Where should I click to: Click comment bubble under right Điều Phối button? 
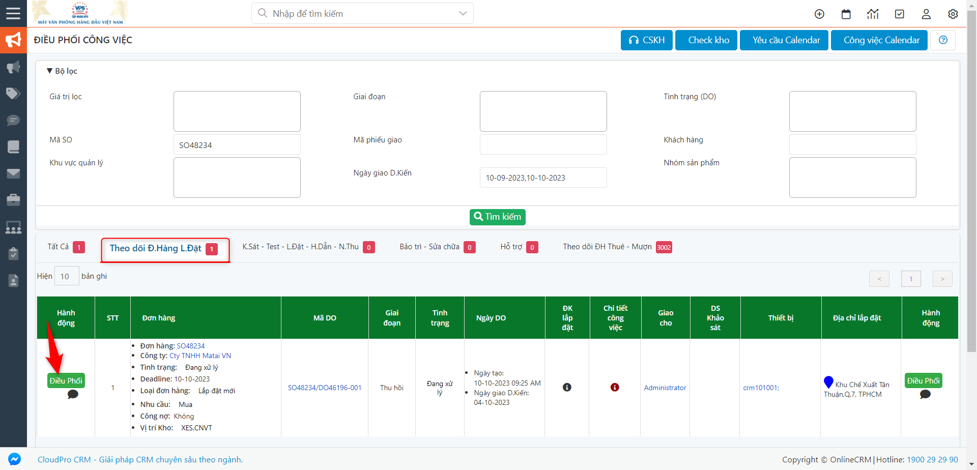click(x=925, y=394)
